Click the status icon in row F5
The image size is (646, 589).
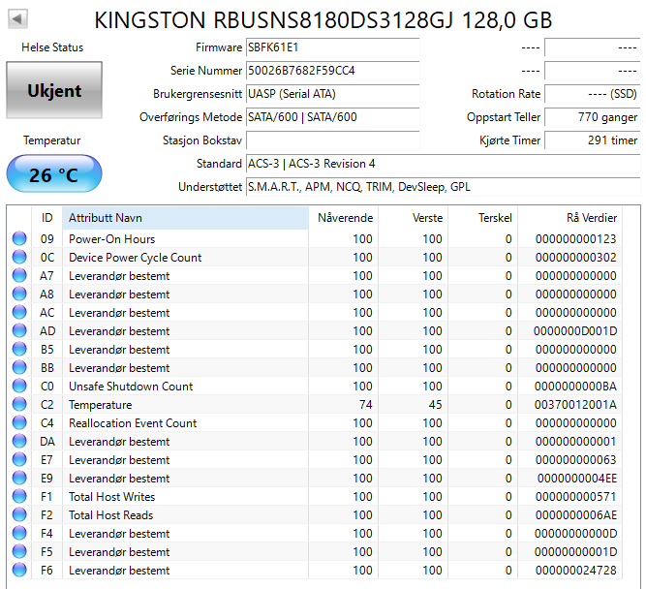19,551
